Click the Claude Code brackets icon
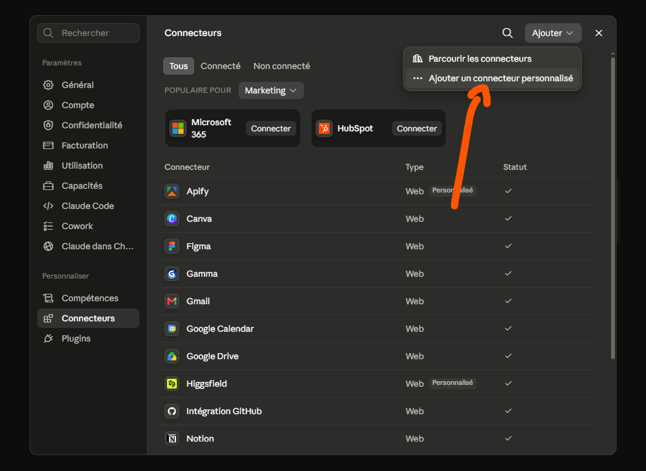Image resolution: width=646 pixels, height=471 pixels. 48,206
